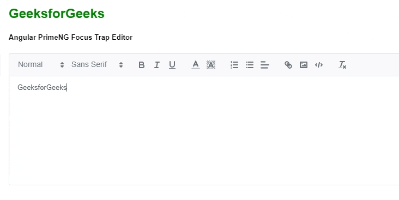Image resolution: width=399 pixels, height=200 pixels.
Task: Toggle underline formatting button
Action: coord(172,65)
